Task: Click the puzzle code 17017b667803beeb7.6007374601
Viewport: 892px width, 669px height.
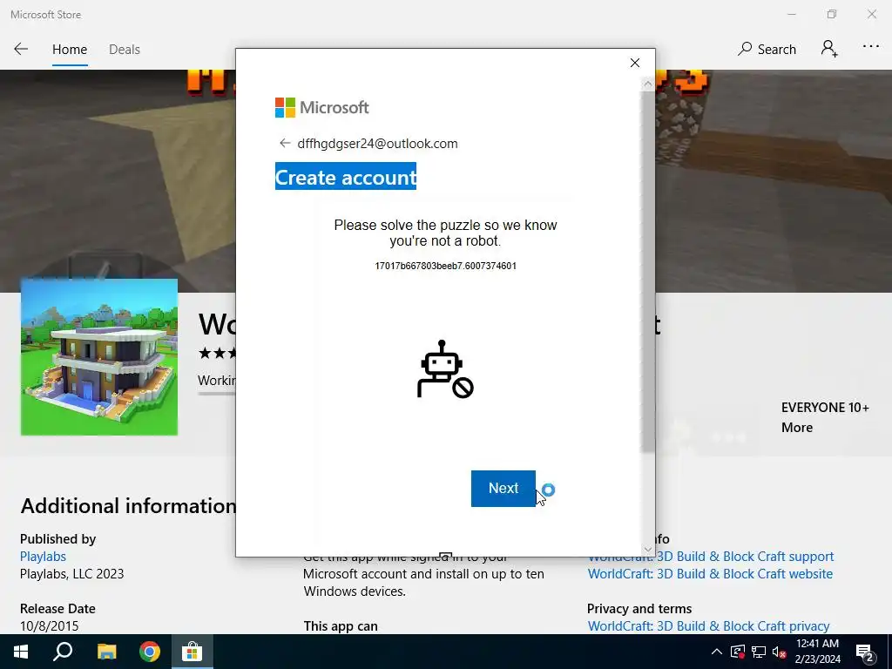Action: [445, 266]
